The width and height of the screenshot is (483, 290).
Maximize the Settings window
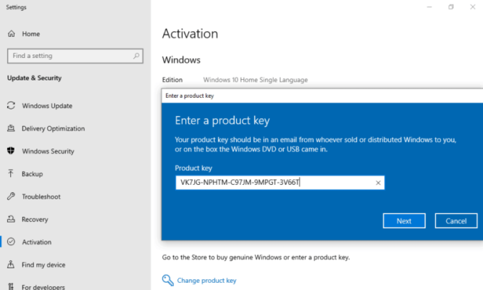tap(450, 7)
